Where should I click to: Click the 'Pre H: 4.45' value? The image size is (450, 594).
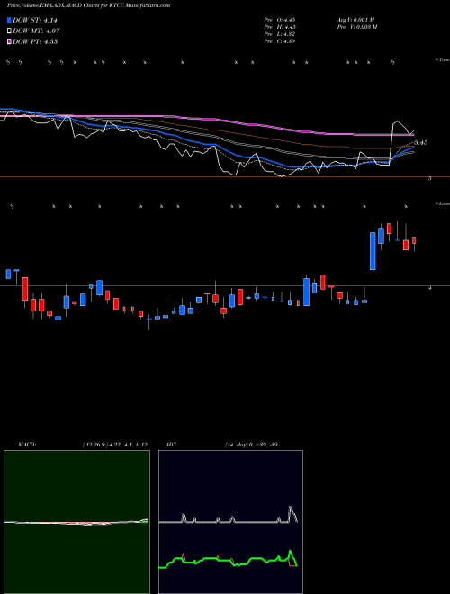pos(280,27)
